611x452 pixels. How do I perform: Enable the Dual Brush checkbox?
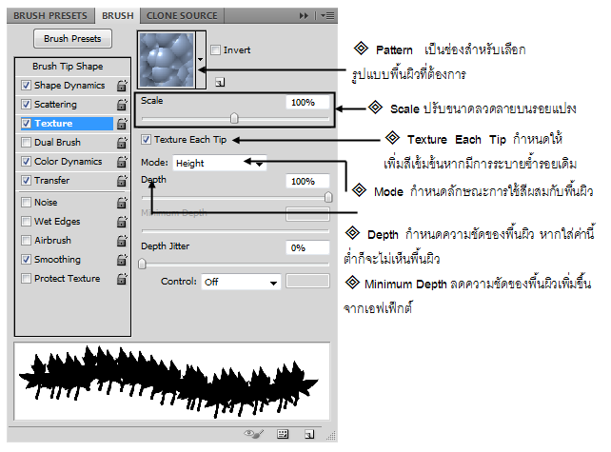pos(26,143)
